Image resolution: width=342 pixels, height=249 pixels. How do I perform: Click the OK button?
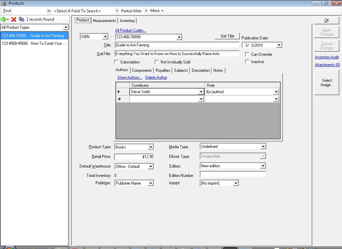point(327,20)
